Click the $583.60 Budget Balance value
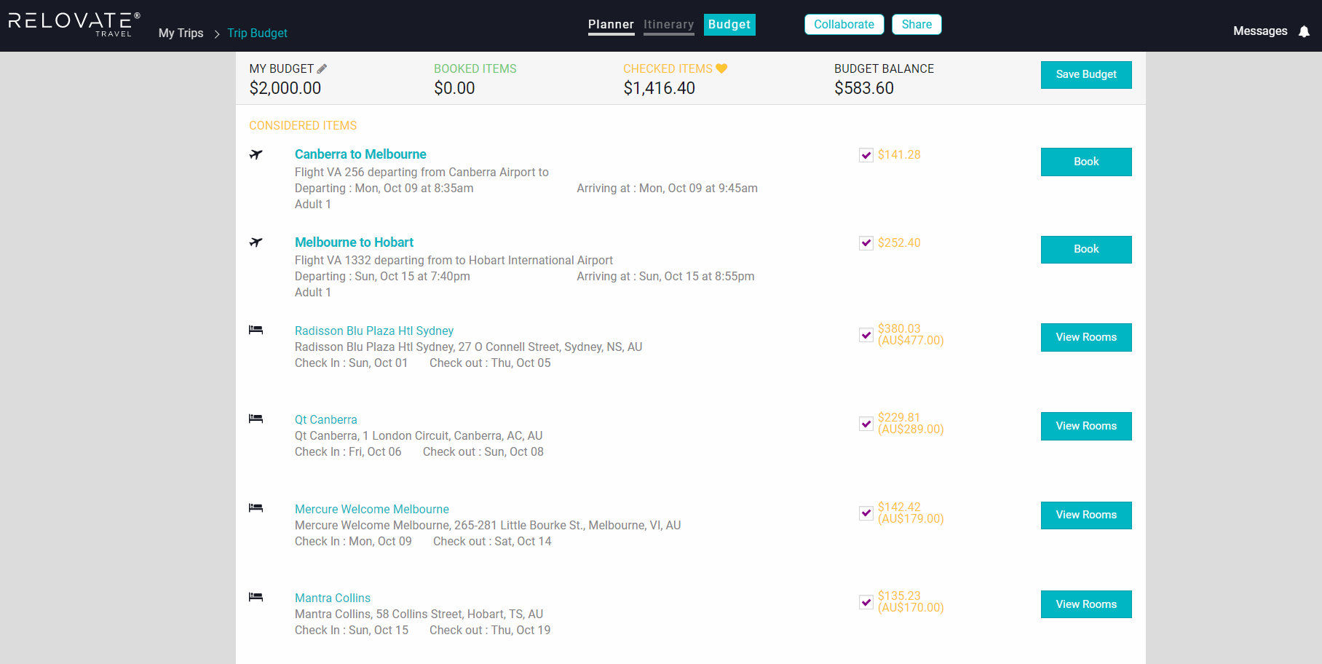1322x664 pixels. 864,88
